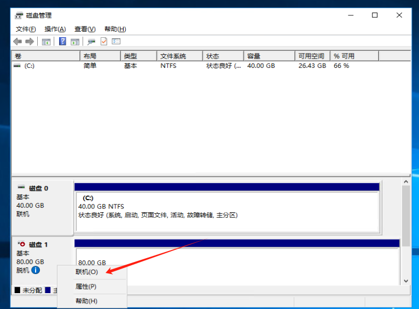419x309 pixels.
Task: Sort by the % 可用 column header
Action: (354, 56)
